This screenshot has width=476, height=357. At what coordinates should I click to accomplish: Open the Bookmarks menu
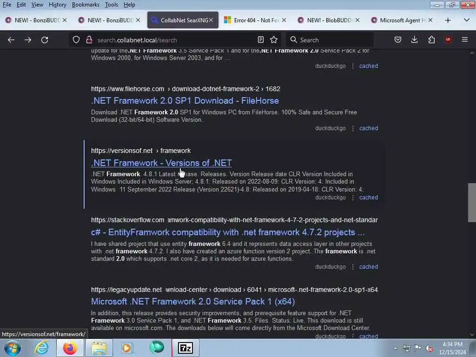pos(86,5)
